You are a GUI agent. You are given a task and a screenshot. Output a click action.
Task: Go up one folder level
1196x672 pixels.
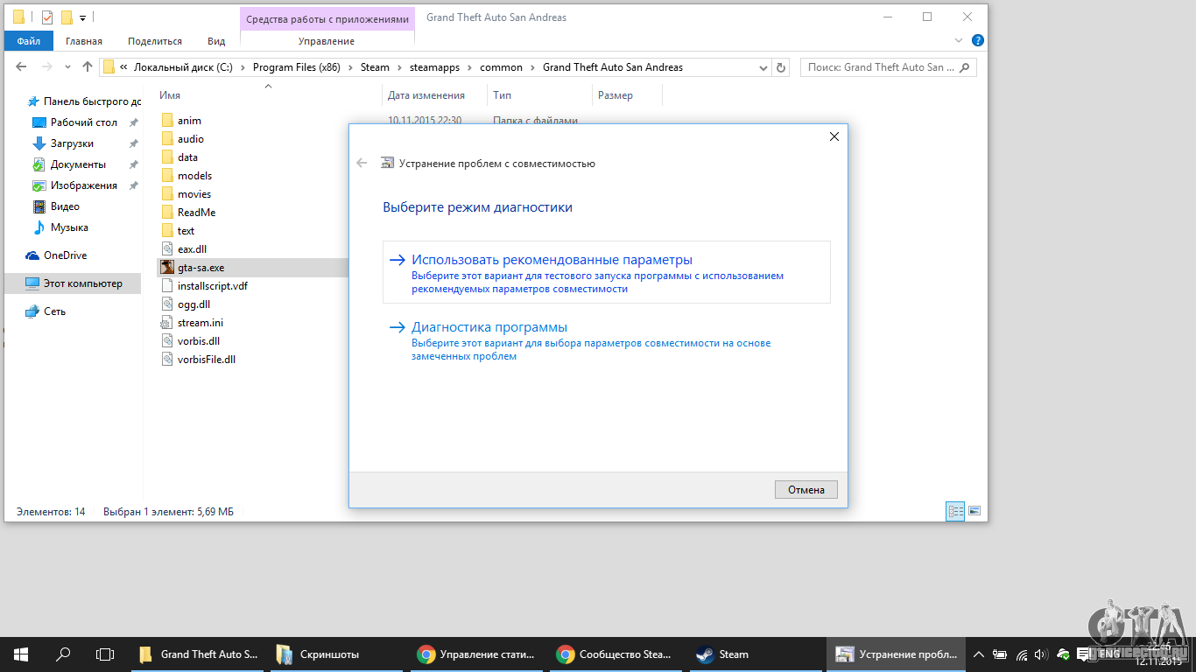coord(88,66)
